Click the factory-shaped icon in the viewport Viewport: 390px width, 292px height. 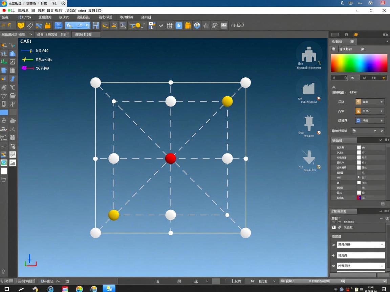(x=309, y=89)
